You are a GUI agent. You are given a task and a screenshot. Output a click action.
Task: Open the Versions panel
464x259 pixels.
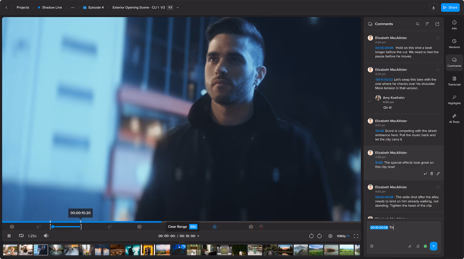[454, 43]
